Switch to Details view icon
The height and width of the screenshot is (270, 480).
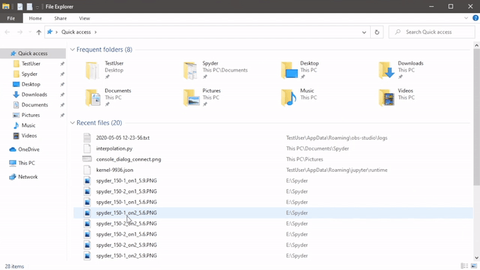[465, 266]
